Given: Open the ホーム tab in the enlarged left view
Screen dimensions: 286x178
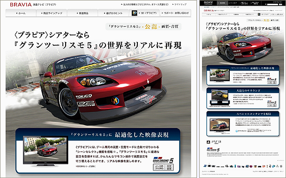Looking at the screenshot, I should click(x=21, y=13).
